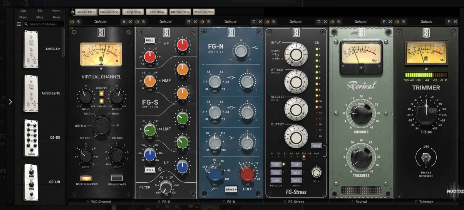Toggle power on the VCC Channel module

pos(72,22)
